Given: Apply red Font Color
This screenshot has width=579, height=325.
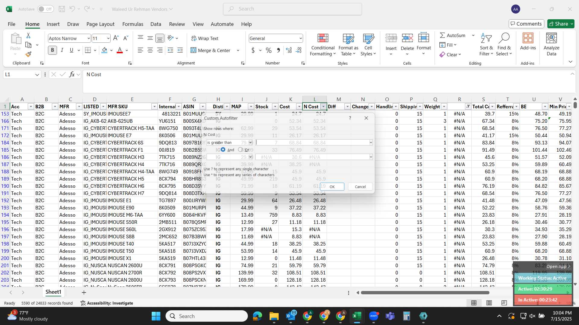Looking at the screenshot, I should (x=120, y=50).
